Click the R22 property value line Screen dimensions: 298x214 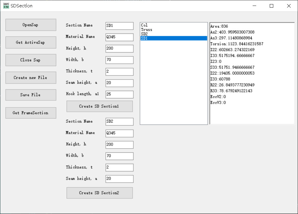(232, 85)
